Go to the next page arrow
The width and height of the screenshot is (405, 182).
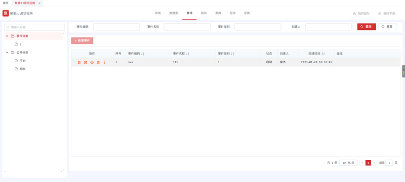click(374, 163)
